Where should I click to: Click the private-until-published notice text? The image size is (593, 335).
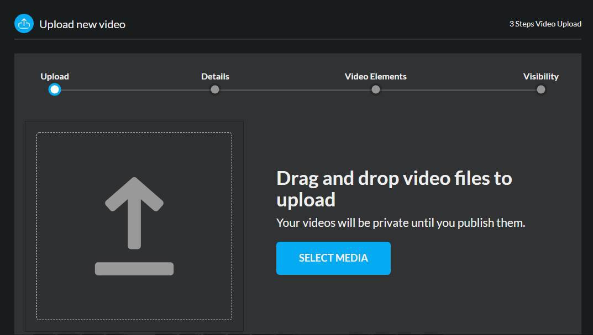click(400, 223)
